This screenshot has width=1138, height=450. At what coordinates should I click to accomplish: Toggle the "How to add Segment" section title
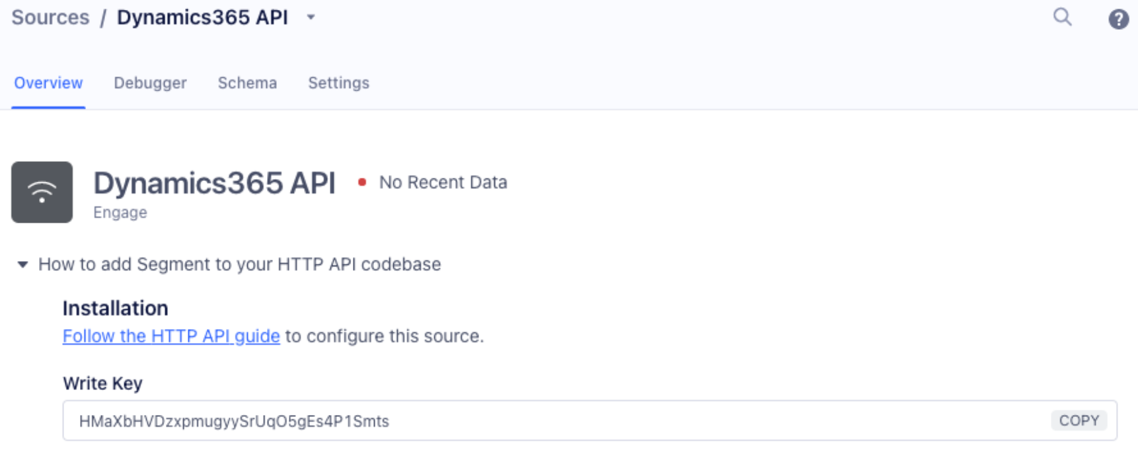pos(239,264)
